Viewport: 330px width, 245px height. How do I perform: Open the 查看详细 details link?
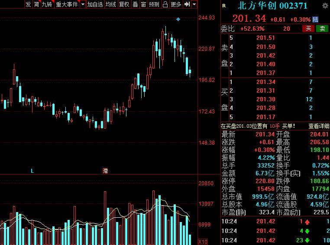pyautogui.click(x=319, y=126)
